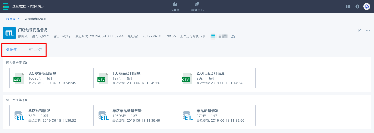
Task: Open the 单店单品动销数量 output dataset
Action: point(132,115)
